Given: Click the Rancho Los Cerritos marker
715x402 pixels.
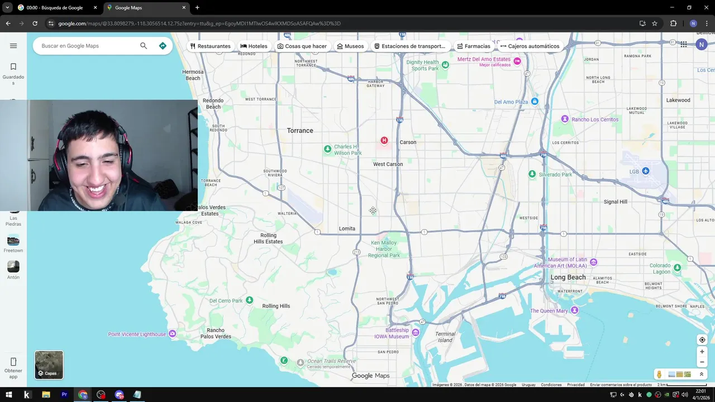Looking at the screenshot, I should (x=565, y=119).
